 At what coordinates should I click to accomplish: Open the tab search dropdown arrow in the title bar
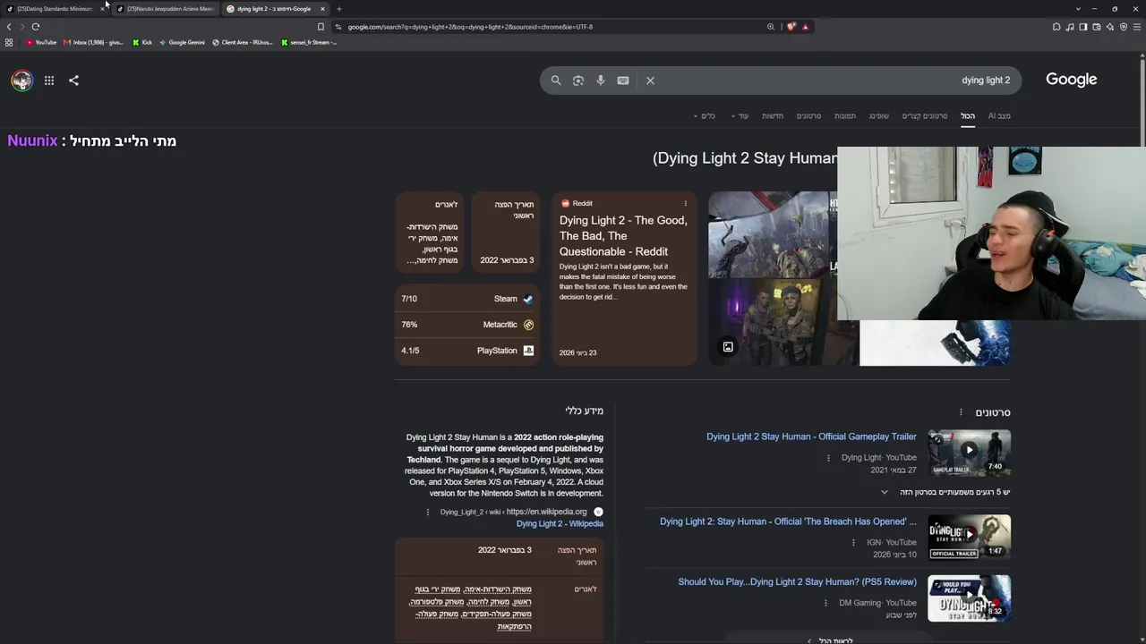tap(1078, 9)
